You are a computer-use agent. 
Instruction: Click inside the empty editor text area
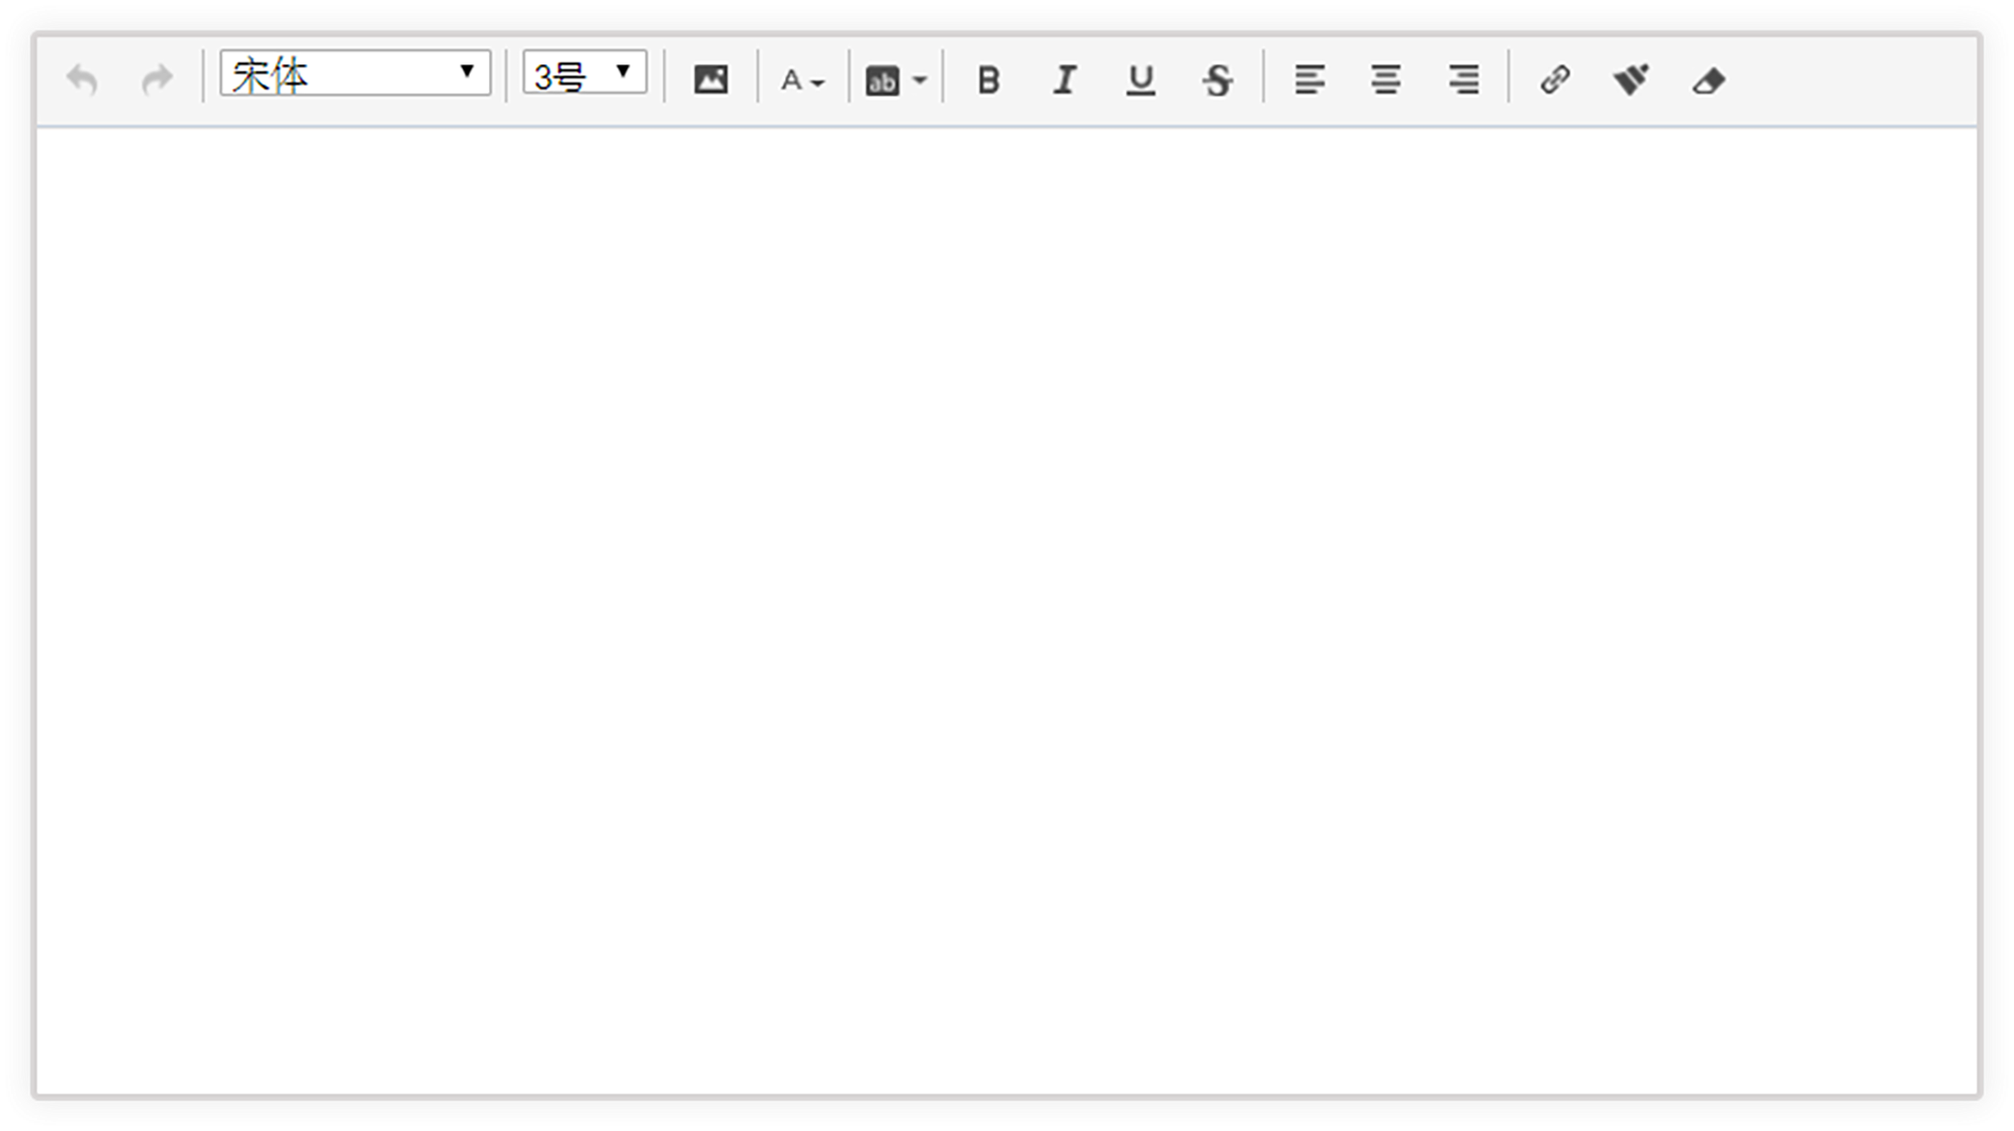tap(1005, 563)
